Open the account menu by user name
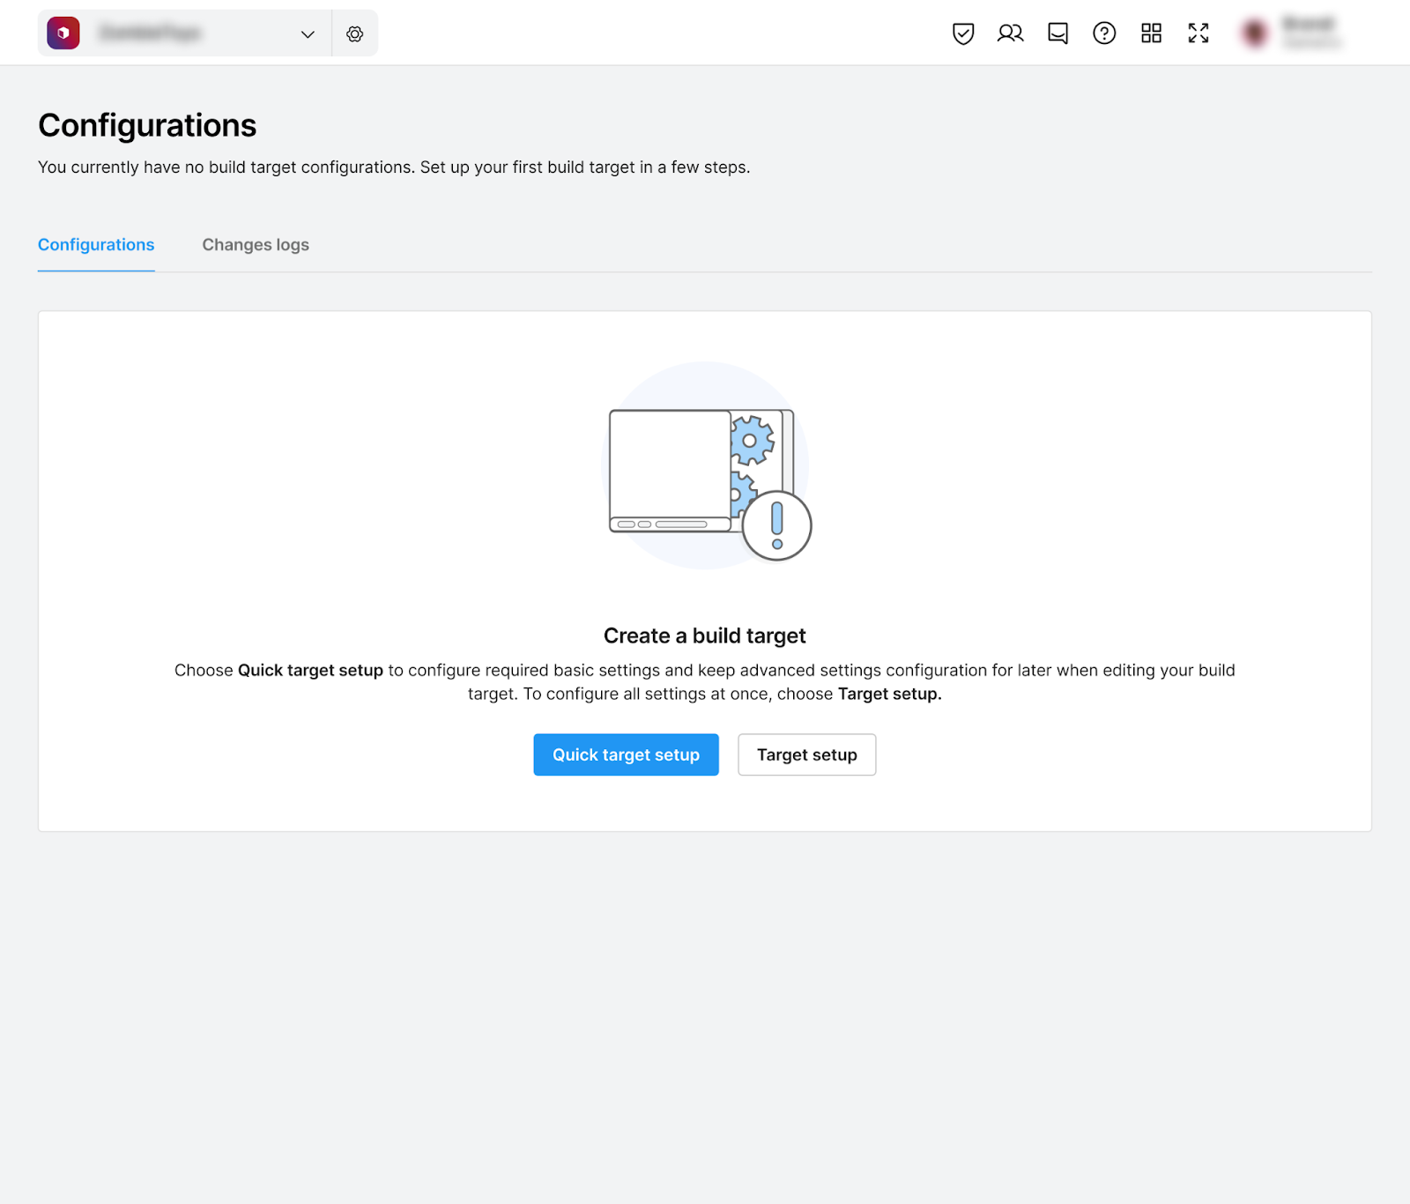 pos(1310,33)
